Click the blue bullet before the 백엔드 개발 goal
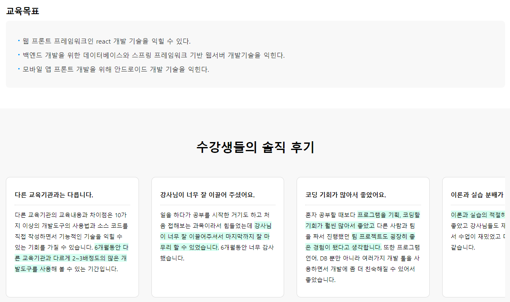 (19, 54)
